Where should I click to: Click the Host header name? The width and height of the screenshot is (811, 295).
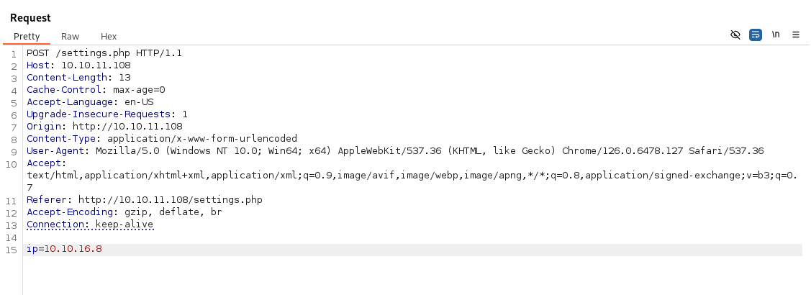37,65
